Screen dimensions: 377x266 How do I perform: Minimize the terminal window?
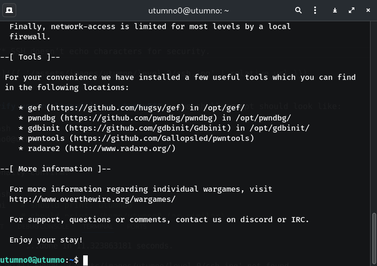point(335,10)
